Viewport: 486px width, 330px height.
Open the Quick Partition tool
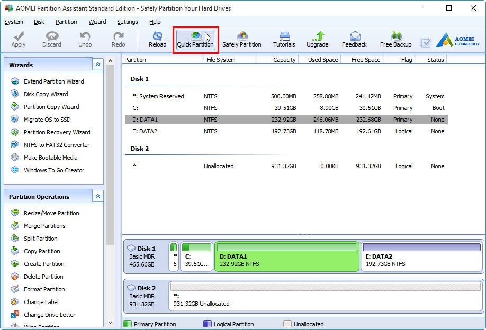pyautogui.click(x=195, y=39)
